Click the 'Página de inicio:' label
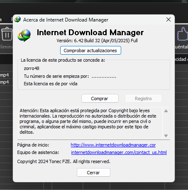 (x=33, y=145)
